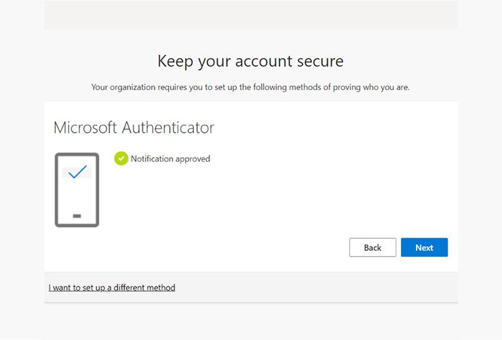Select the 'Notification approved' status text
The width and height of the screenshot is (502, 340).
(170, 158)
